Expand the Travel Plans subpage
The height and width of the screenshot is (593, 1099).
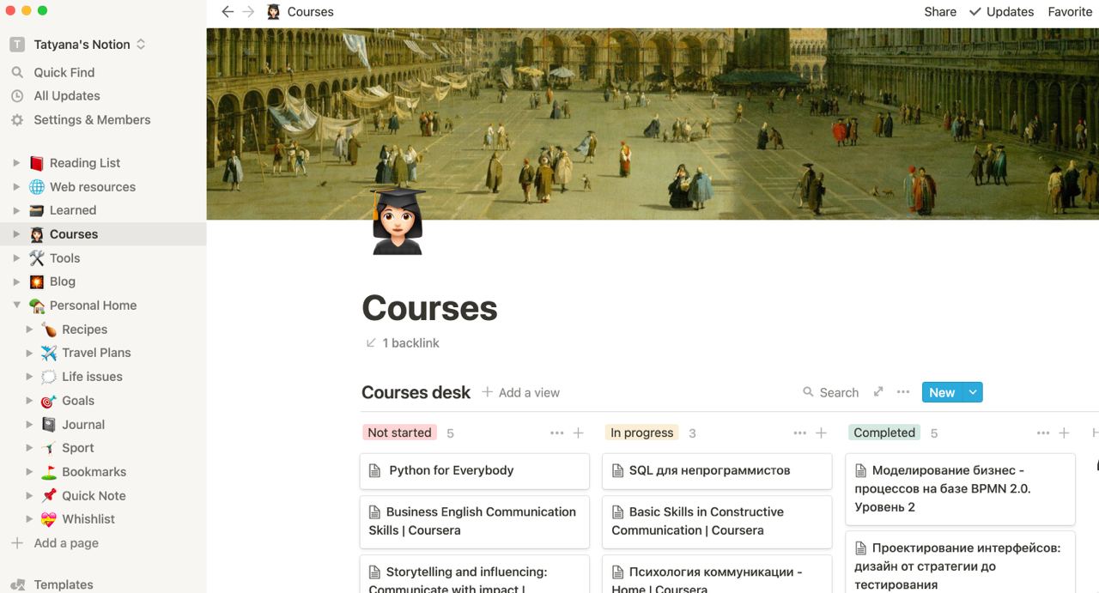click(x=29, y=353)
